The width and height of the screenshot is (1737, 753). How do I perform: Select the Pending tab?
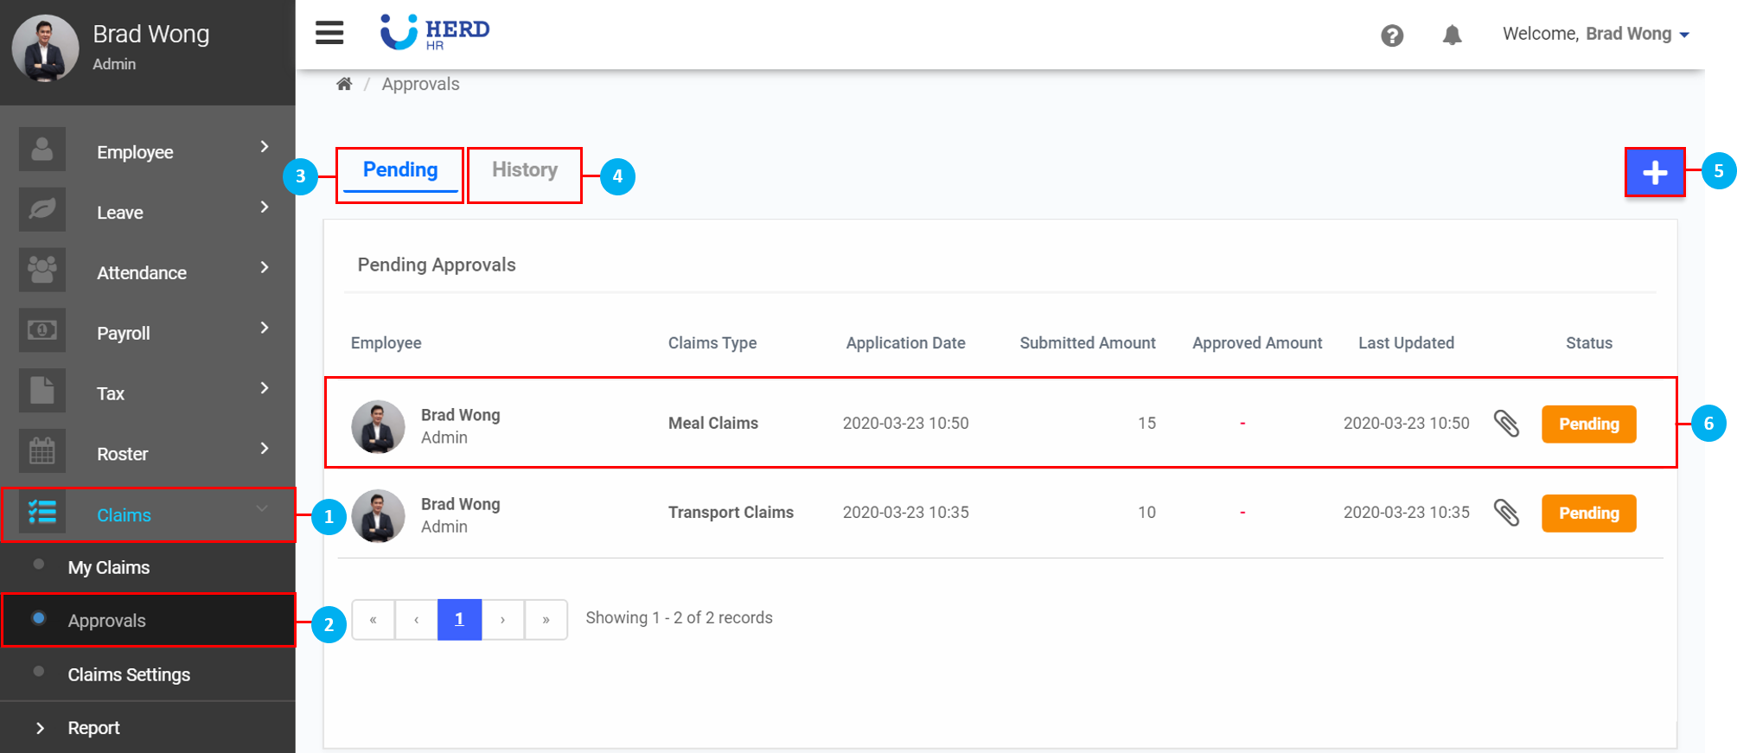tap(400, 170)
